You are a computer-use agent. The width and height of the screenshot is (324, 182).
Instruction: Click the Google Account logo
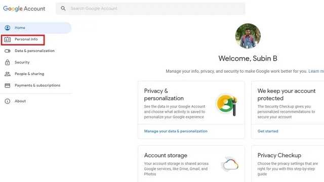(24, 9)
